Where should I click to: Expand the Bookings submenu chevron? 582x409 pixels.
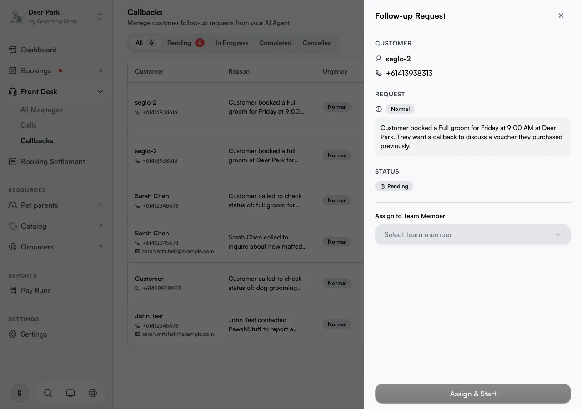[100, 70]
